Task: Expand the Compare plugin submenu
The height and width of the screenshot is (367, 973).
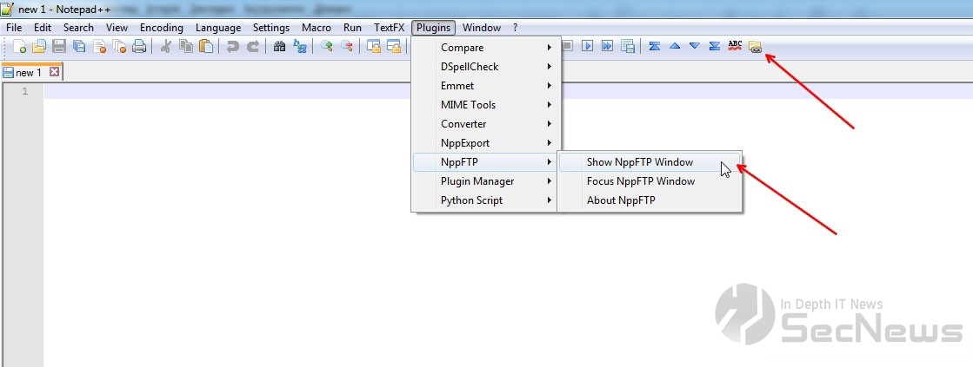Action: [487, 48]
